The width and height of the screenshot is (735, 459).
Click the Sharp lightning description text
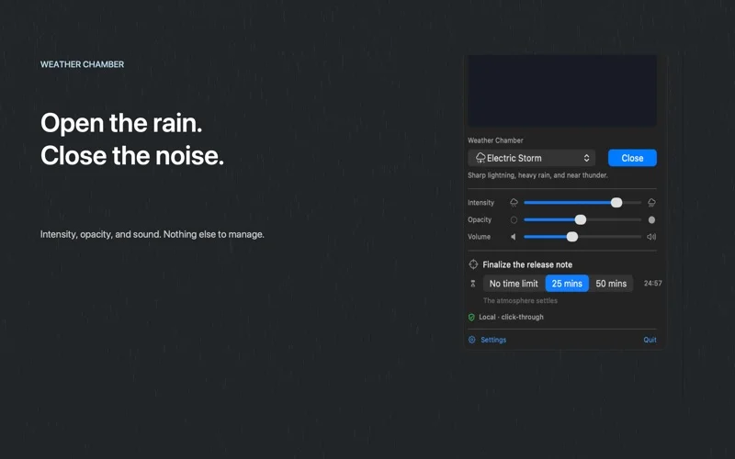tap(537, 175)
